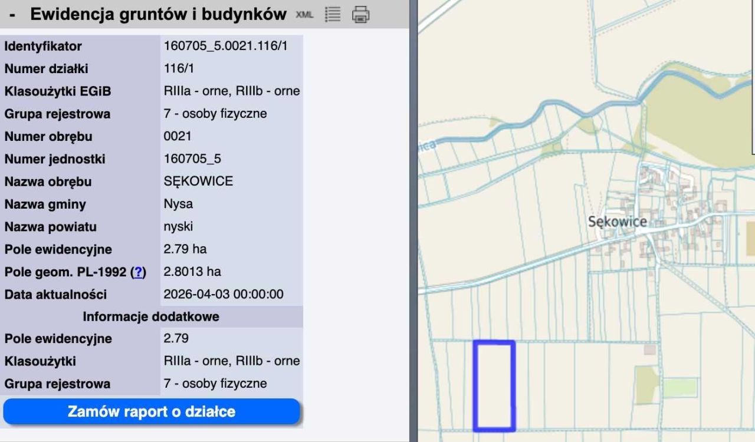Click the Informacje dodatkowe section header
The width and height of the screenshot is (755, 442).
point(151,316)
